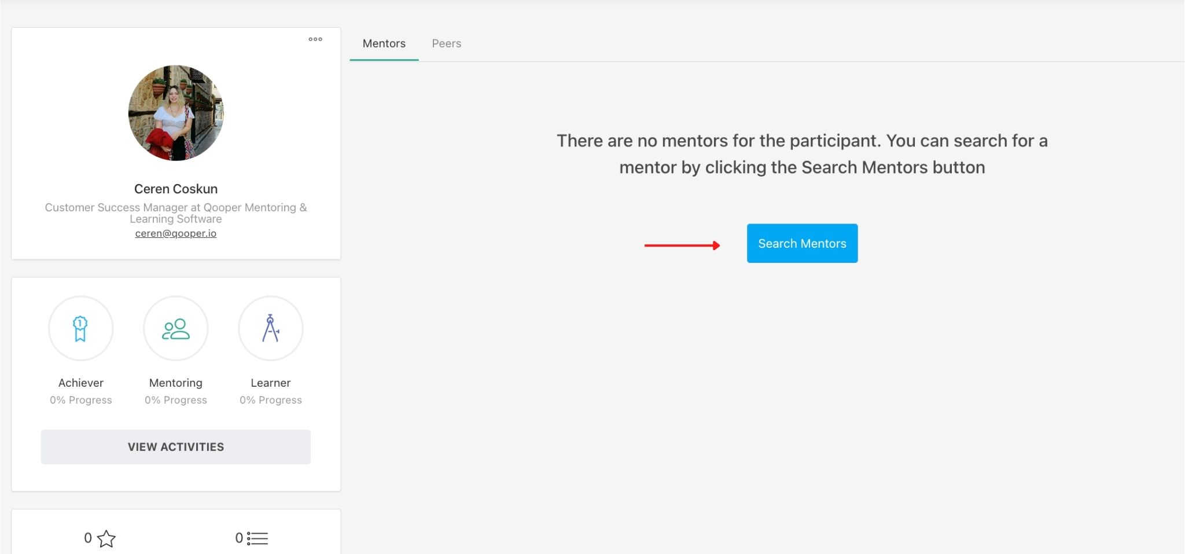The height and width of the screenshot is (554, 1185).
Task: Click the Mentoring 0% Progress indicator
Action: (x=176, y=399)
